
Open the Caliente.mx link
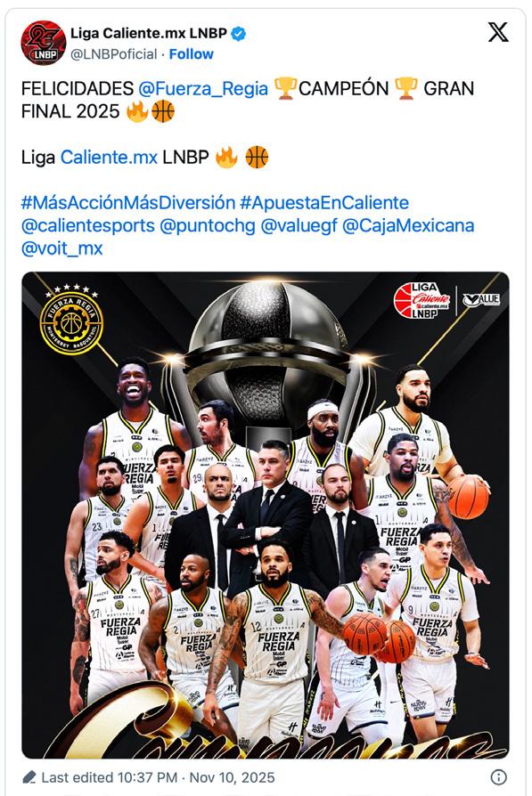tap(109, 158)
